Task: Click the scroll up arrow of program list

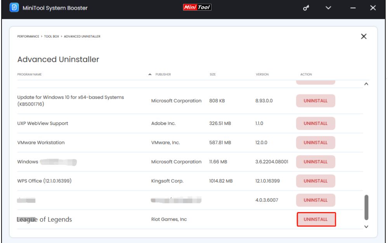Action: coord(366,84)
